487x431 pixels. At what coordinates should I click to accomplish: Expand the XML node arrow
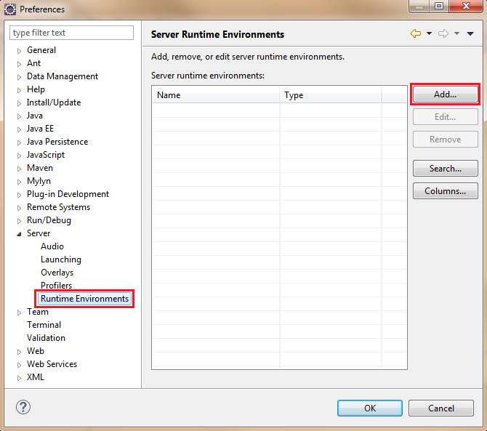click(19, 378)
